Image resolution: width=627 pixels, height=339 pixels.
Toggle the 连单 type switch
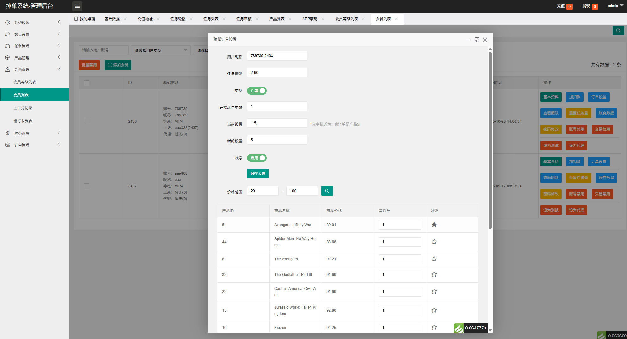coord(257,91)
